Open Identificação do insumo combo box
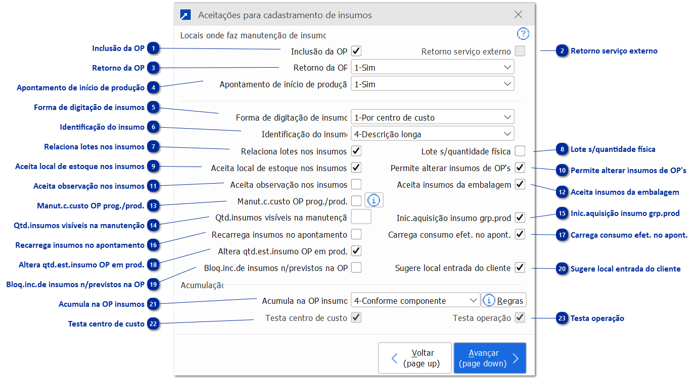This screenshot has width=696, height=380. 432,134
